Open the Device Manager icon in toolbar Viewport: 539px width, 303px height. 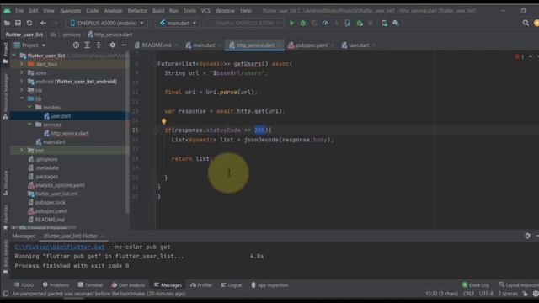coord(384,23)
